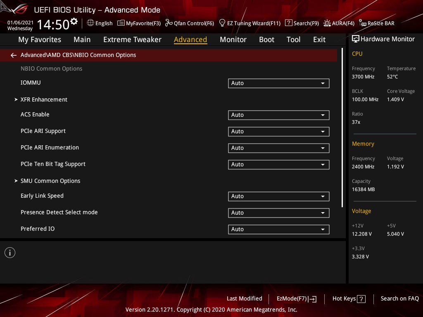Click the 14:50 clock display

53,25
